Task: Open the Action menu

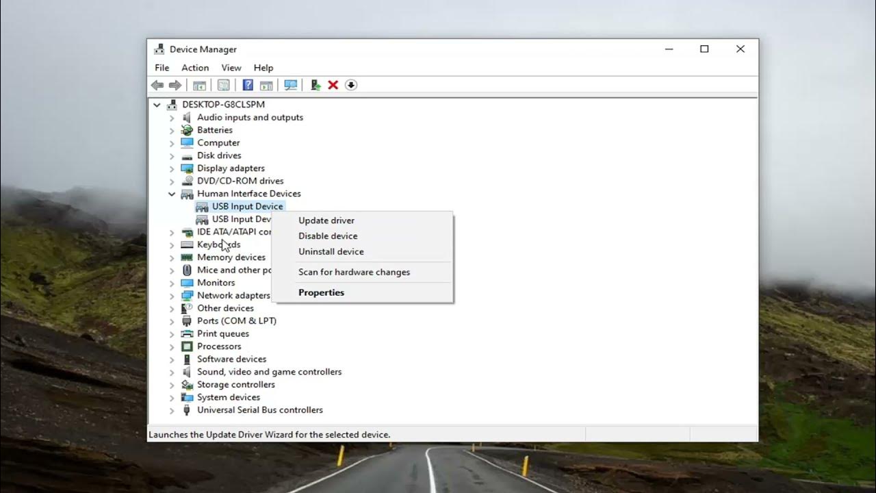Action: coord(195,68)
